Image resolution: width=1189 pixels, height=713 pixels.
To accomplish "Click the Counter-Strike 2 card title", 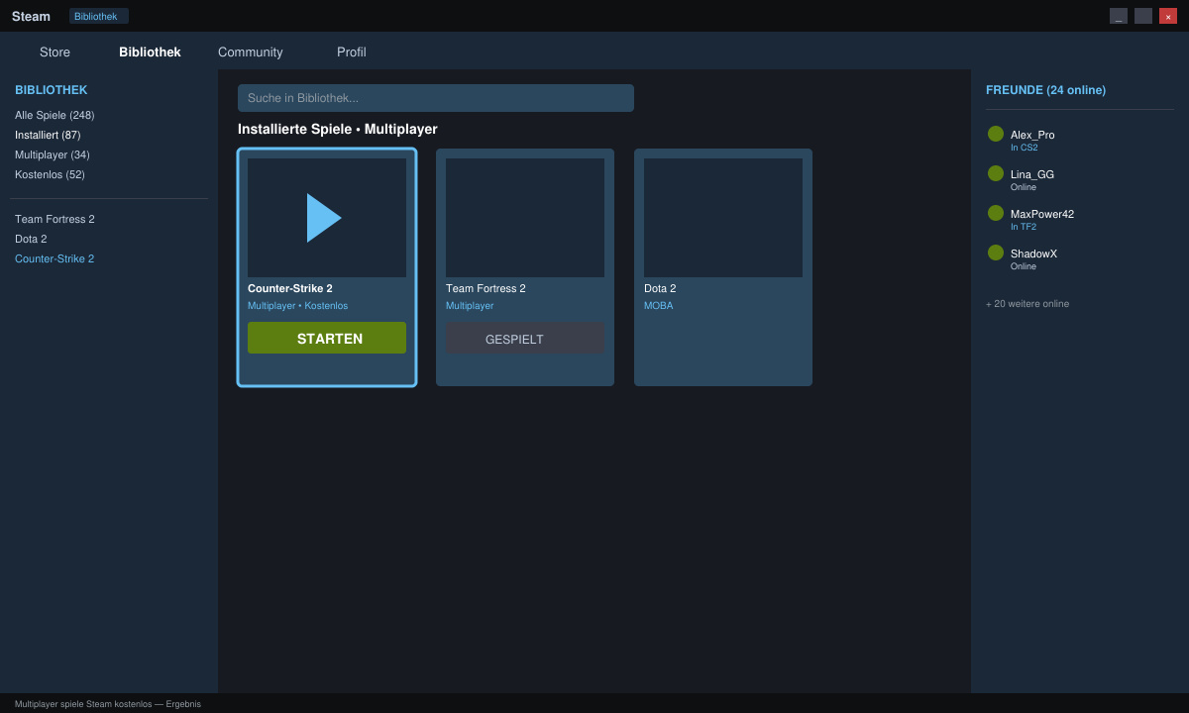I will pyautogui.click(x=290, y=288).
